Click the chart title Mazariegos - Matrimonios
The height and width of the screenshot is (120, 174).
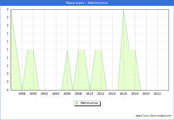coord(87,3)
